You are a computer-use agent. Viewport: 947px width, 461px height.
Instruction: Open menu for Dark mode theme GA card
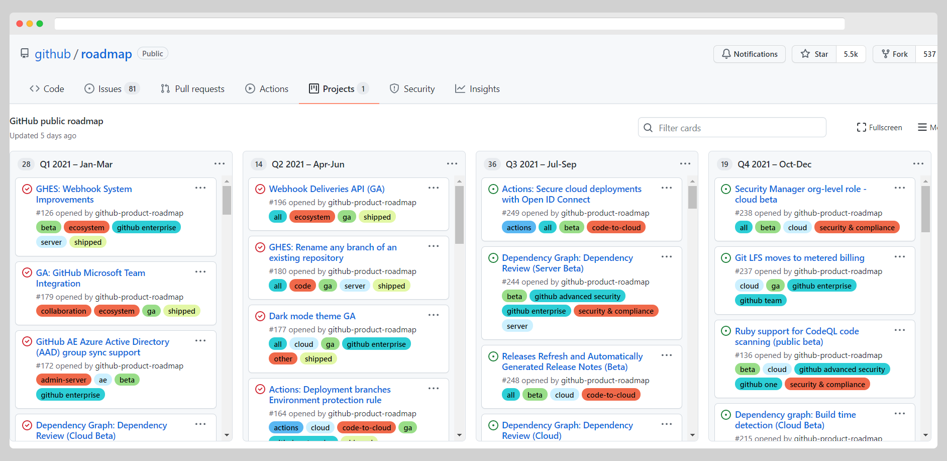pos(434,315)
